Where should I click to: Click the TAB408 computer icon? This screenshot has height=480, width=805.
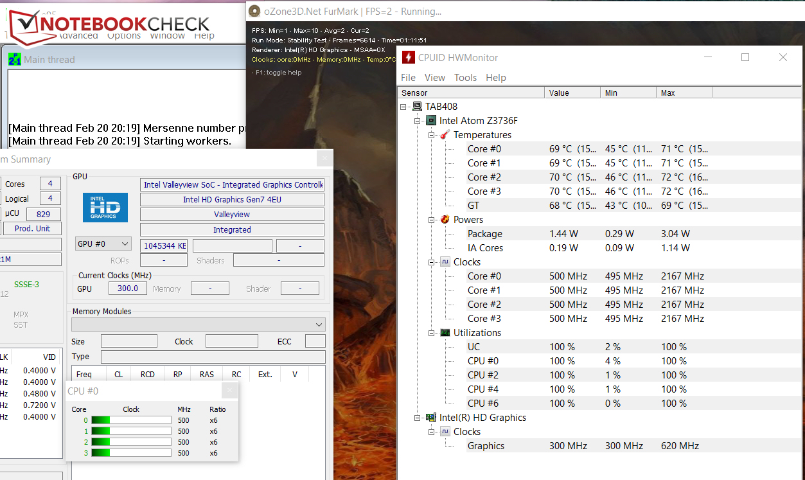click(x=417, y=107)
